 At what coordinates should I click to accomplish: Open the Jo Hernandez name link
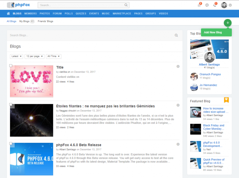tap(208, 85)
